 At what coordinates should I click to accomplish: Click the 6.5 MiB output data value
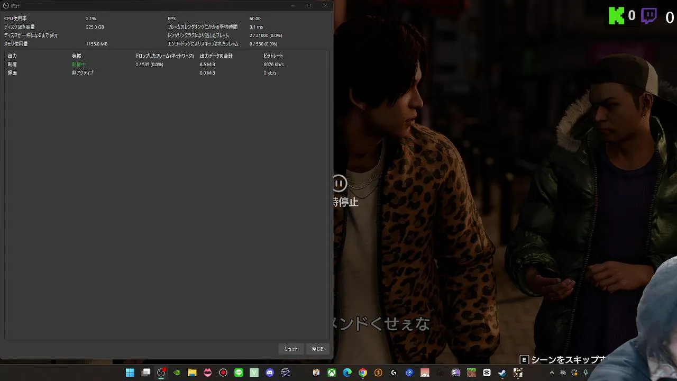click(207, 64)
